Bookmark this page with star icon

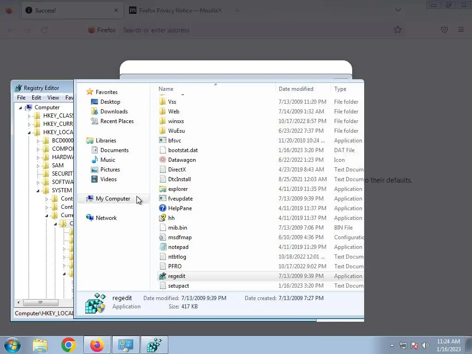tap(398, 29)
